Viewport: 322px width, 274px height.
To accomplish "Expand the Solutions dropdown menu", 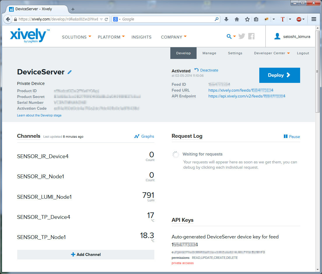I will tap(76, 37).
